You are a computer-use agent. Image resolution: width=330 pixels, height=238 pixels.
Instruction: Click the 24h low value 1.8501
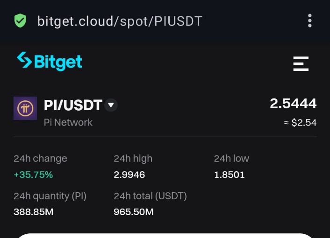[x=230, y=175]
